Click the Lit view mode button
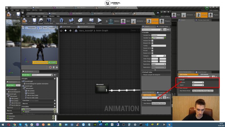 [x=39, y=28]
